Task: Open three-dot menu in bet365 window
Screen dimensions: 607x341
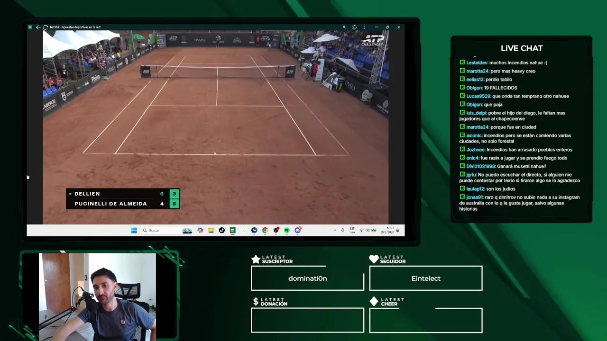Action: 364,27
